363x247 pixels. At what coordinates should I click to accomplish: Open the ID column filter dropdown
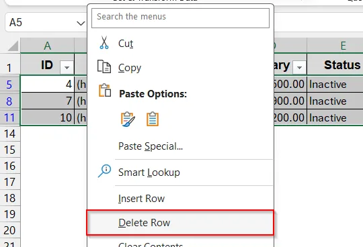(x=67, y=68)
